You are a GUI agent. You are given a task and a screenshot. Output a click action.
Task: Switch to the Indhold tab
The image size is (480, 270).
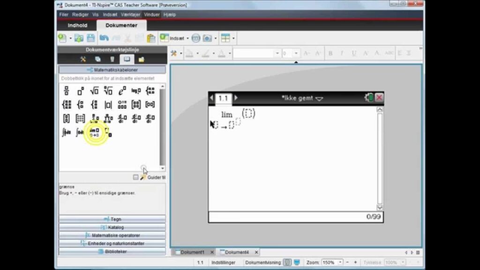coord(77,25)
